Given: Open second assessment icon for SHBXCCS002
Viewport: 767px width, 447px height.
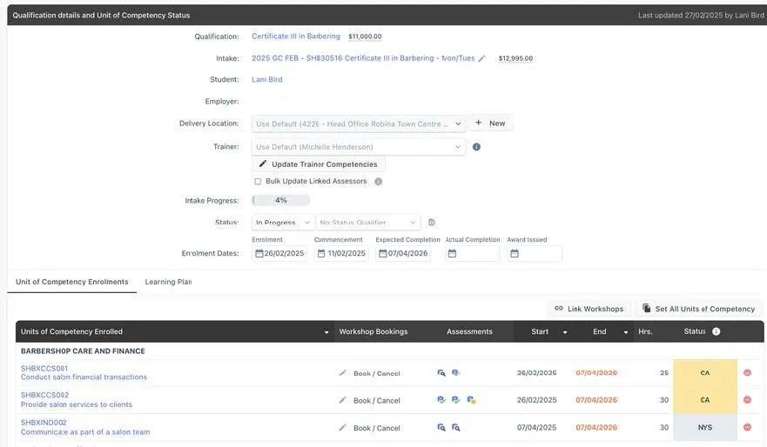Looking at the screenshot, I should [456, 400].
